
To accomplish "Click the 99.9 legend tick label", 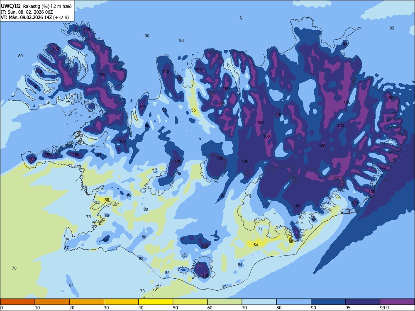I will tap(384, 308).
